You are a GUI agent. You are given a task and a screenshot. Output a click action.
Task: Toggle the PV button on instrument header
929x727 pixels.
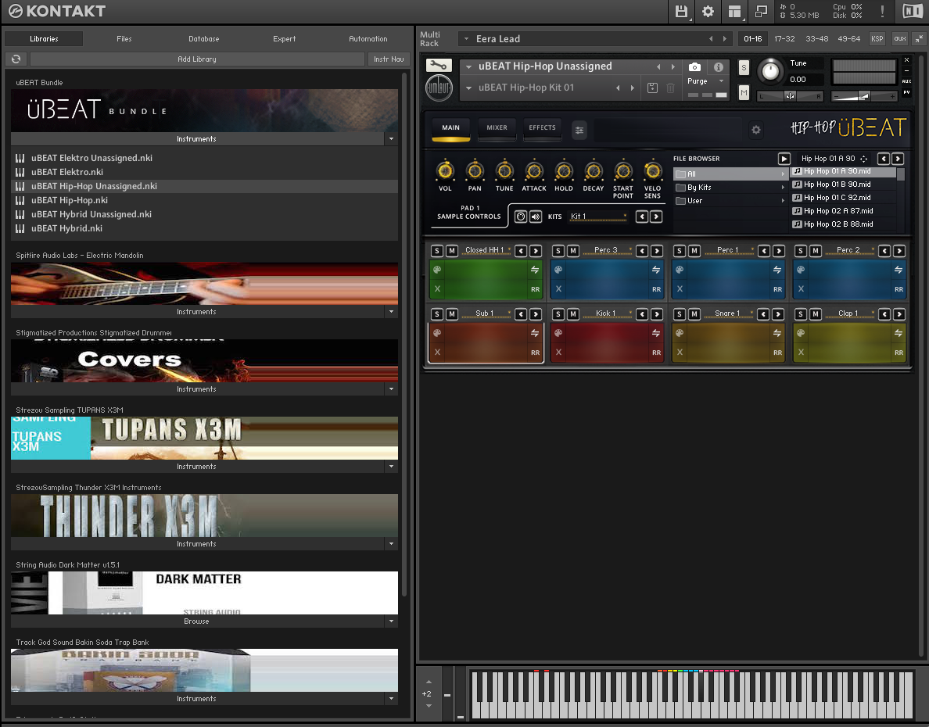click(x=906, y=92)
